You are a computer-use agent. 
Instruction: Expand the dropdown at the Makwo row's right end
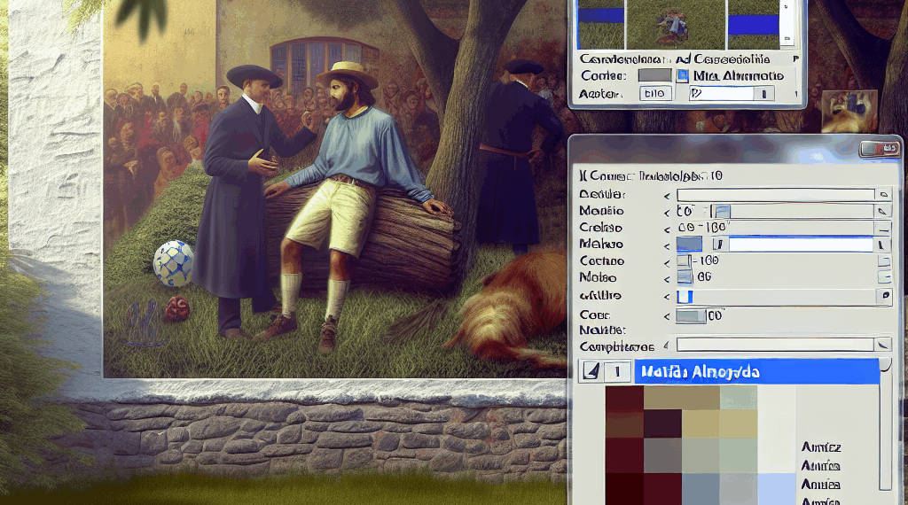882,245
